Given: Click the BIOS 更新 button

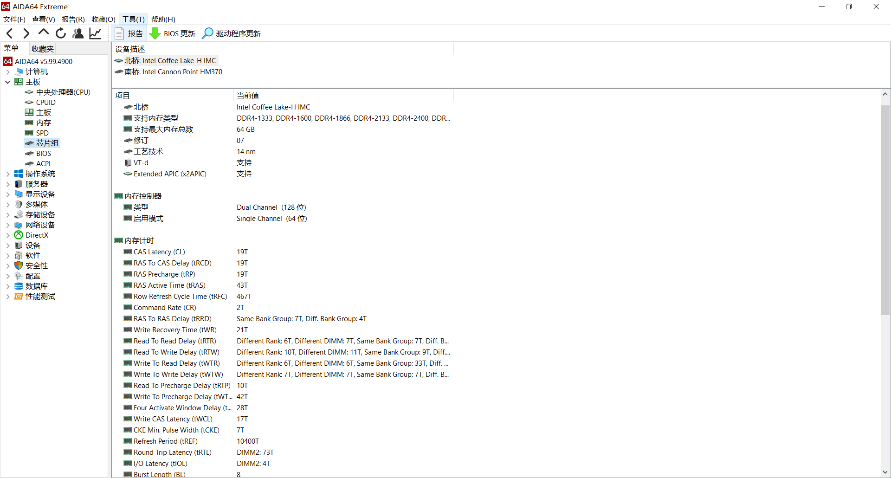Looking at the screenshot, I should (x=173, y=33).
